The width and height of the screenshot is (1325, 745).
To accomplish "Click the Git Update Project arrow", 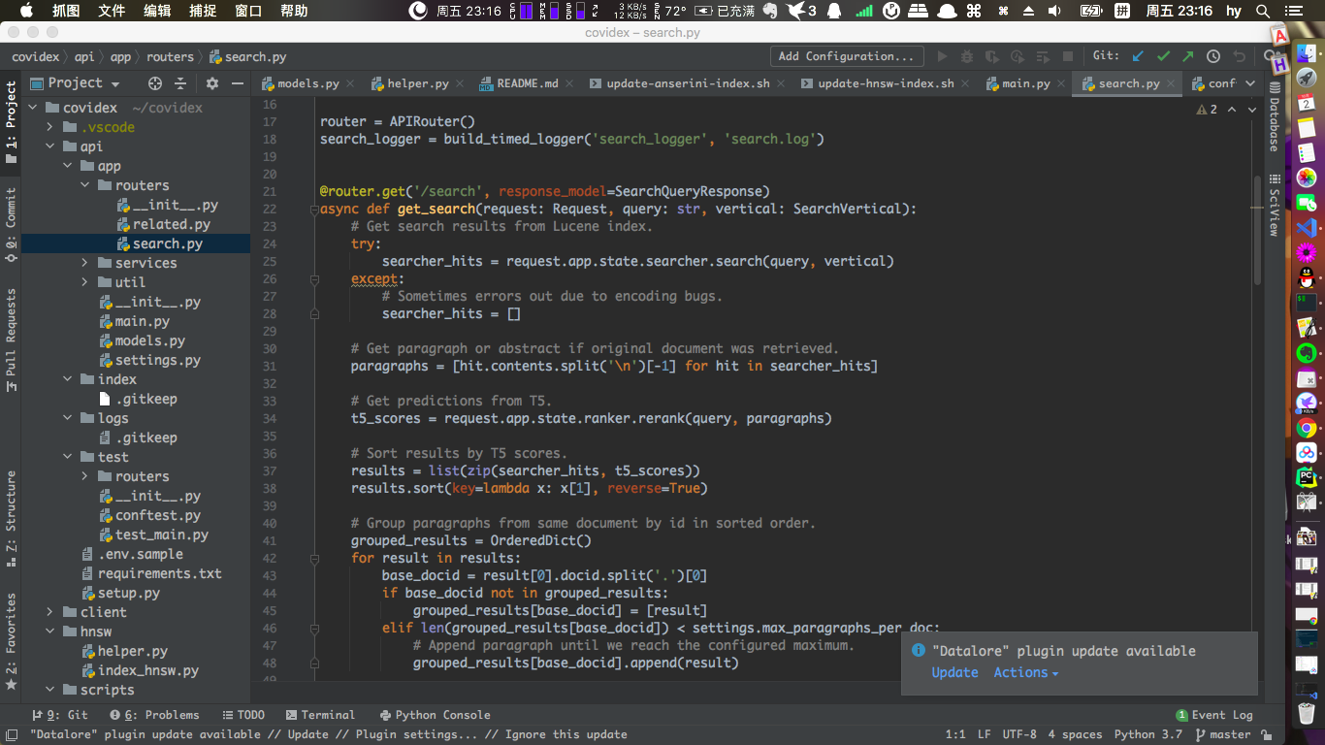I will (x=1138, y=56).
